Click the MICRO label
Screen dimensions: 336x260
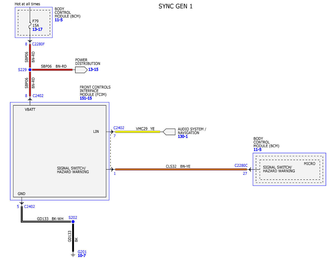pyautogui.click(x=310, y=164)
